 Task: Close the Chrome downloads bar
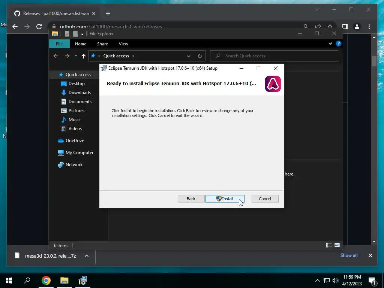pyautogui.click(x=370, y=255)
